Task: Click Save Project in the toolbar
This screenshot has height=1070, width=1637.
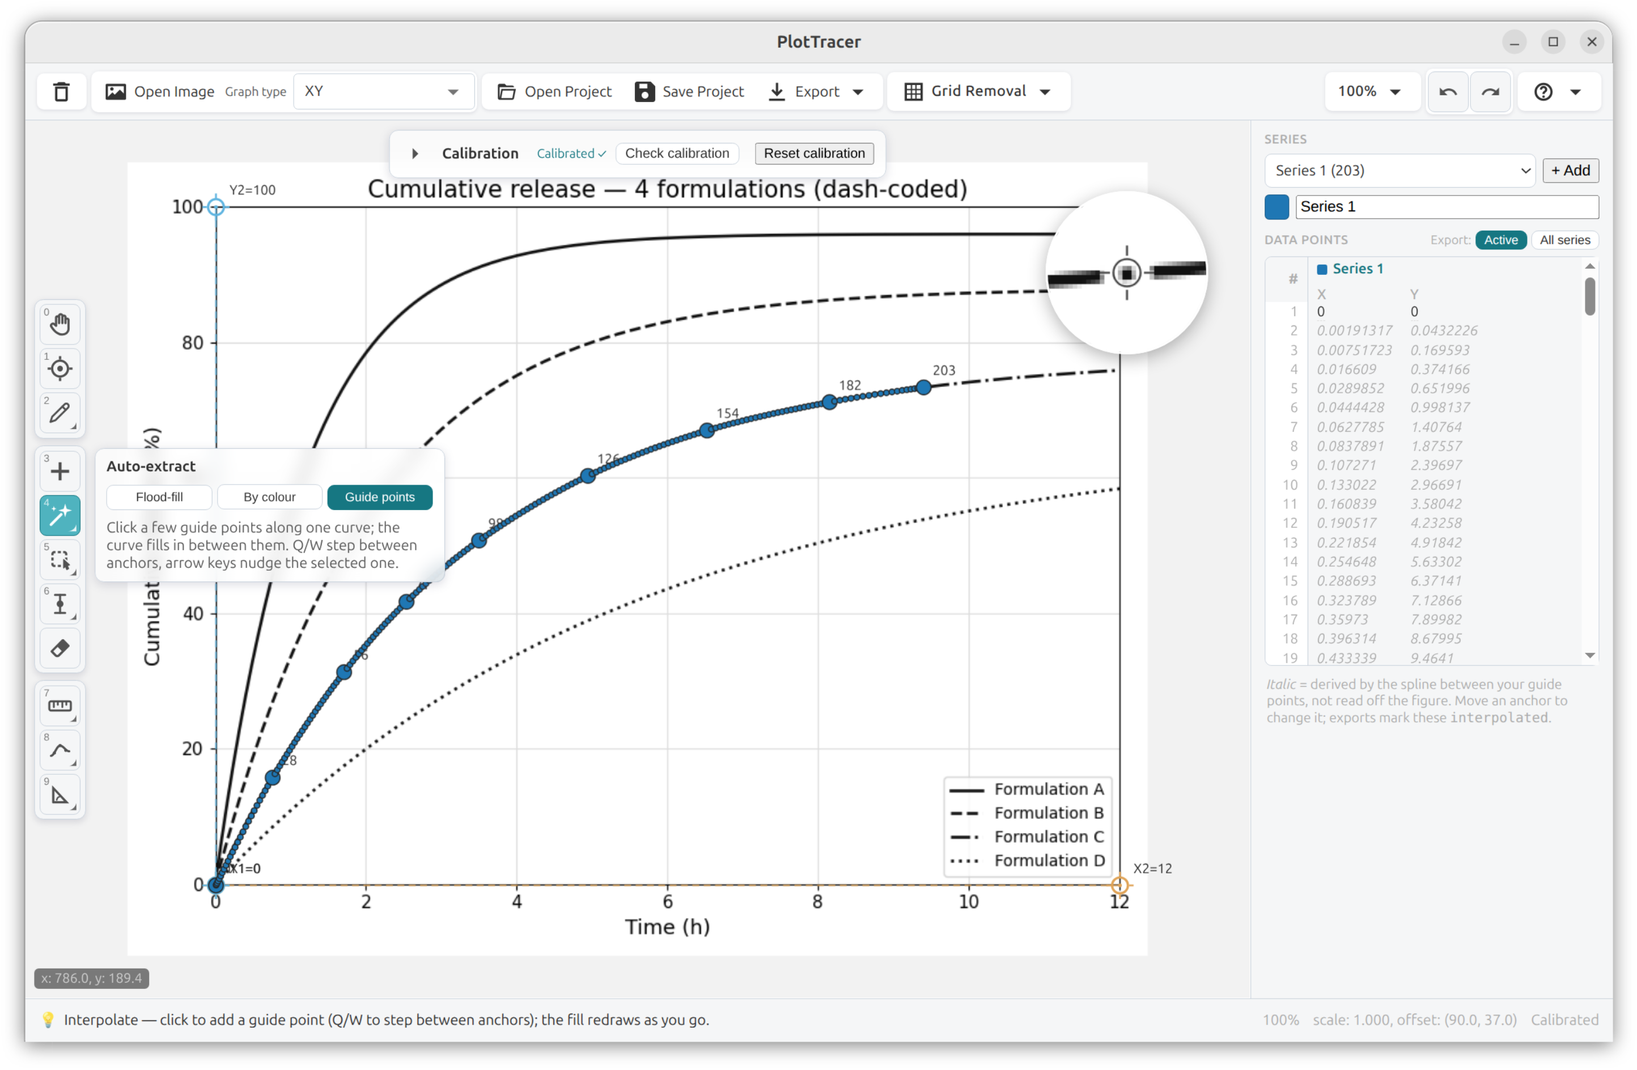Action: pyautogui.click(x=703, y=91)
